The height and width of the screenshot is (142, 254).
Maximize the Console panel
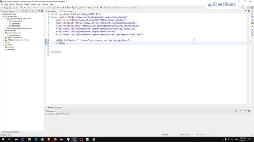click(x=249, y=111)
